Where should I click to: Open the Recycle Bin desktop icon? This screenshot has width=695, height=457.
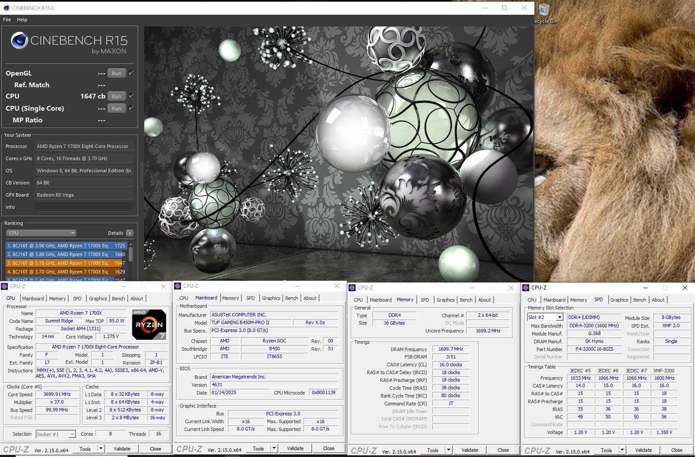[x=544, y=13]
